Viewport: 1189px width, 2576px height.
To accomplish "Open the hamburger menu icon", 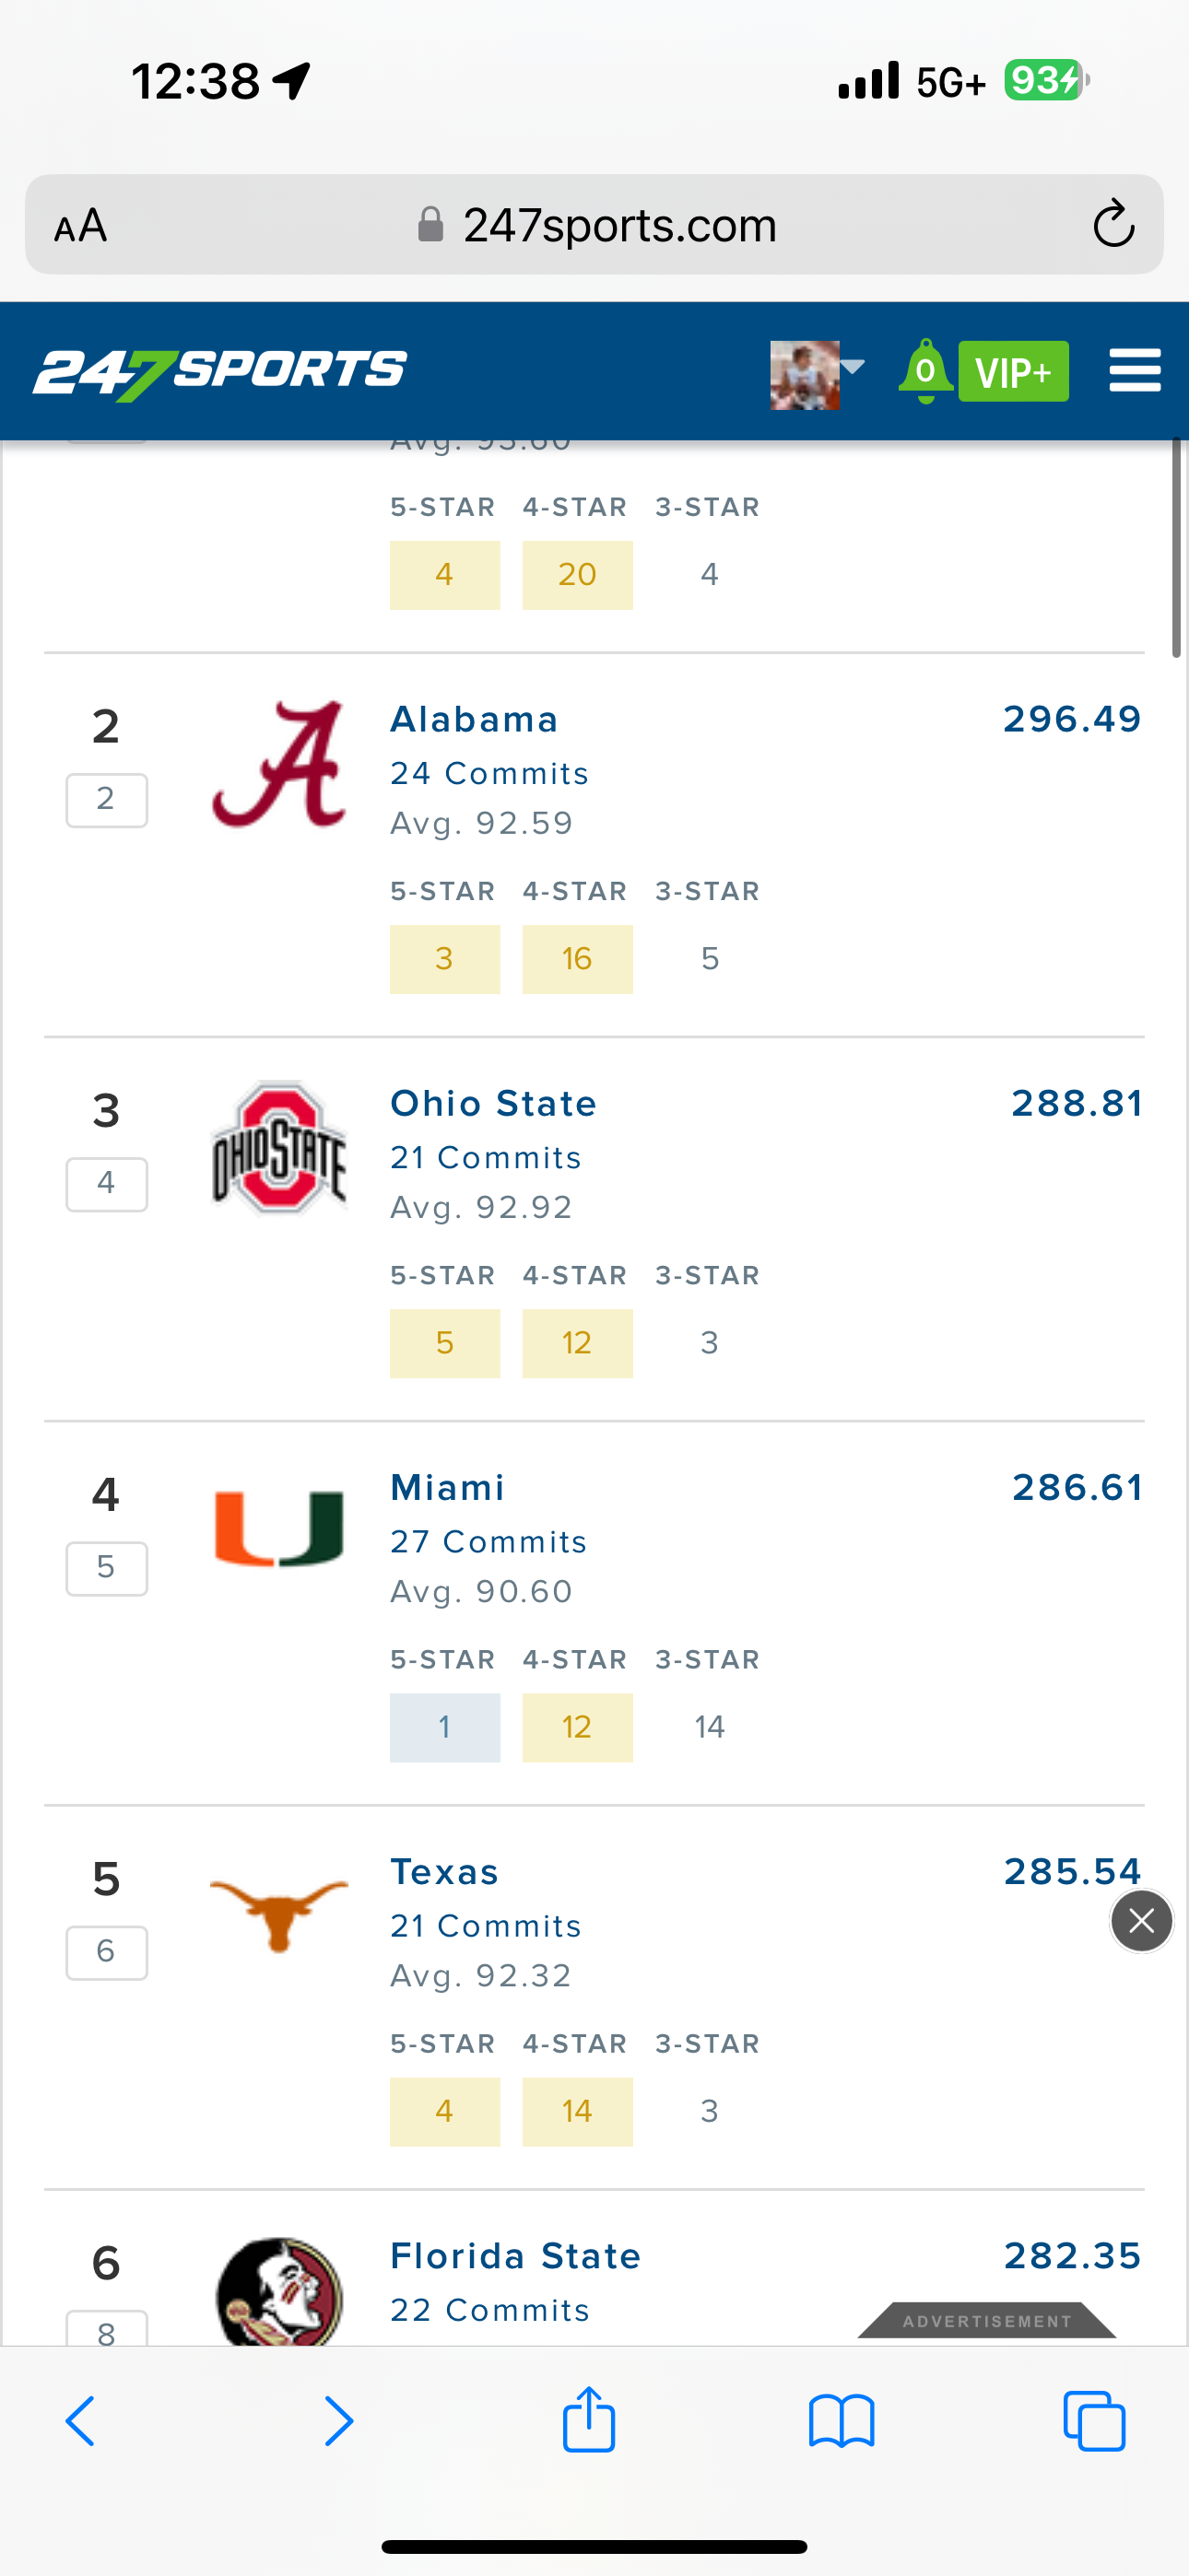I will 1134,371.
